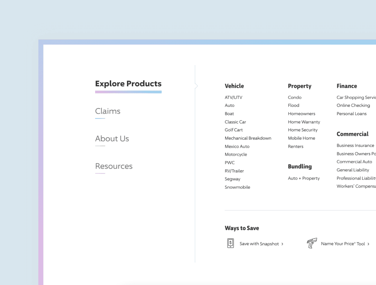Open the PWC link
The image size is (376, 285).
pos(229,163)
